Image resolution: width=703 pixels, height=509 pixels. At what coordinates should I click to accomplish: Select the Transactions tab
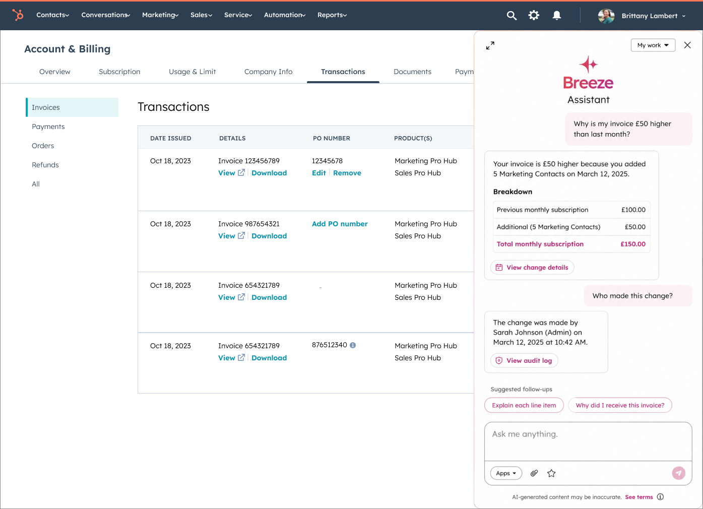[343, 72]
